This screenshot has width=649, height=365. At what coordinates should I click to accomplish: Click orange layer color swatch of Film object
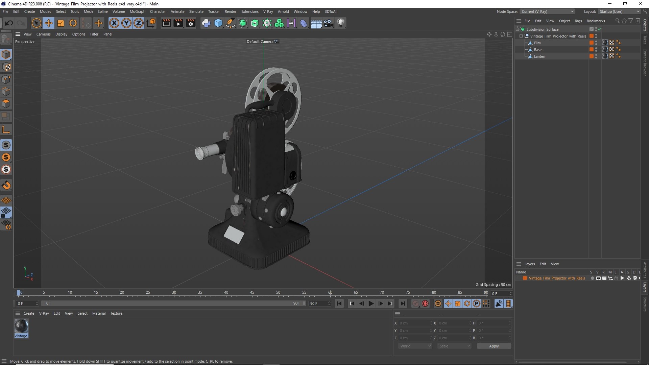592,43
